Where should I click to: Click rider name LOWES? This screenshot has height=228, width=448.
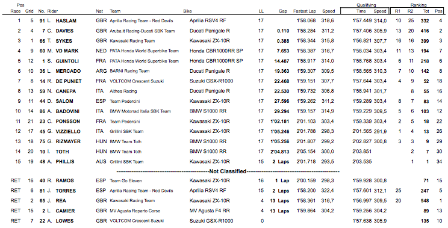(64, 221)
